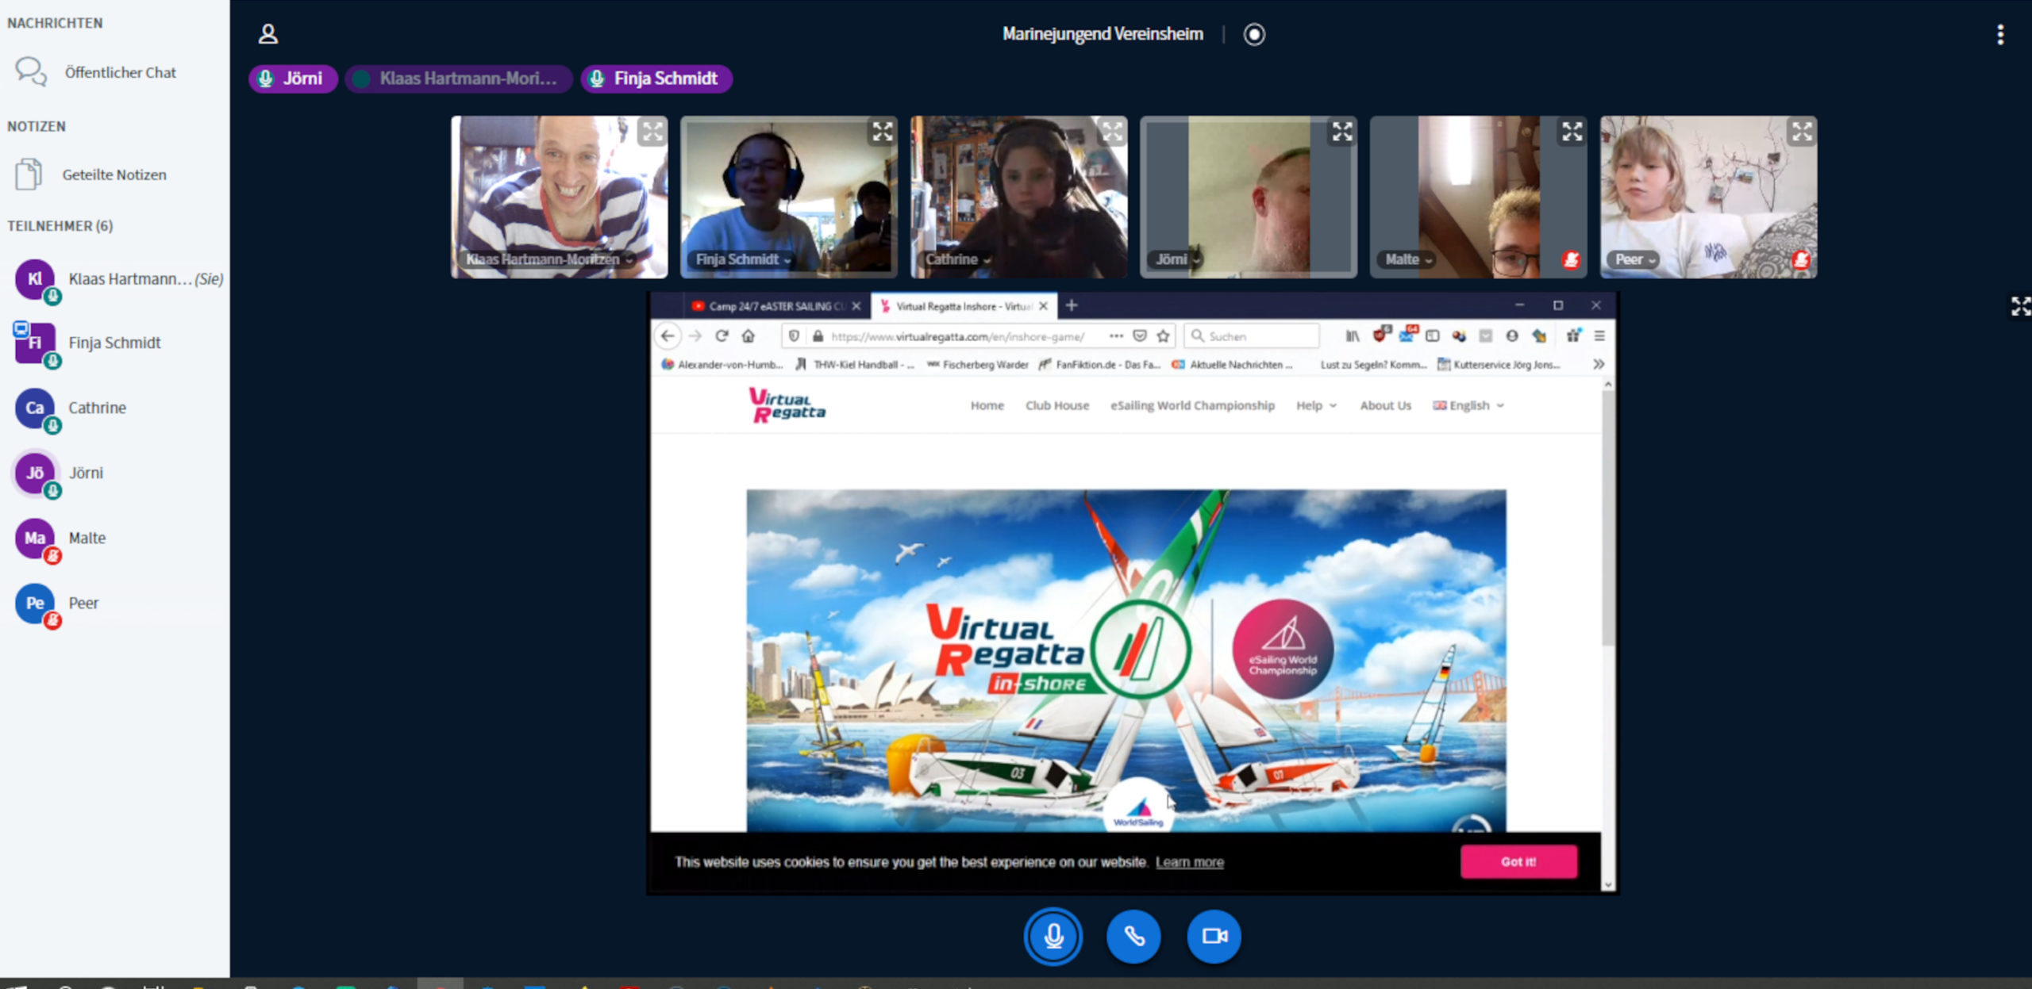Open Finja Schmidt webcam name dropdown
Viewport: 2032px width, 989px height.
743,259
